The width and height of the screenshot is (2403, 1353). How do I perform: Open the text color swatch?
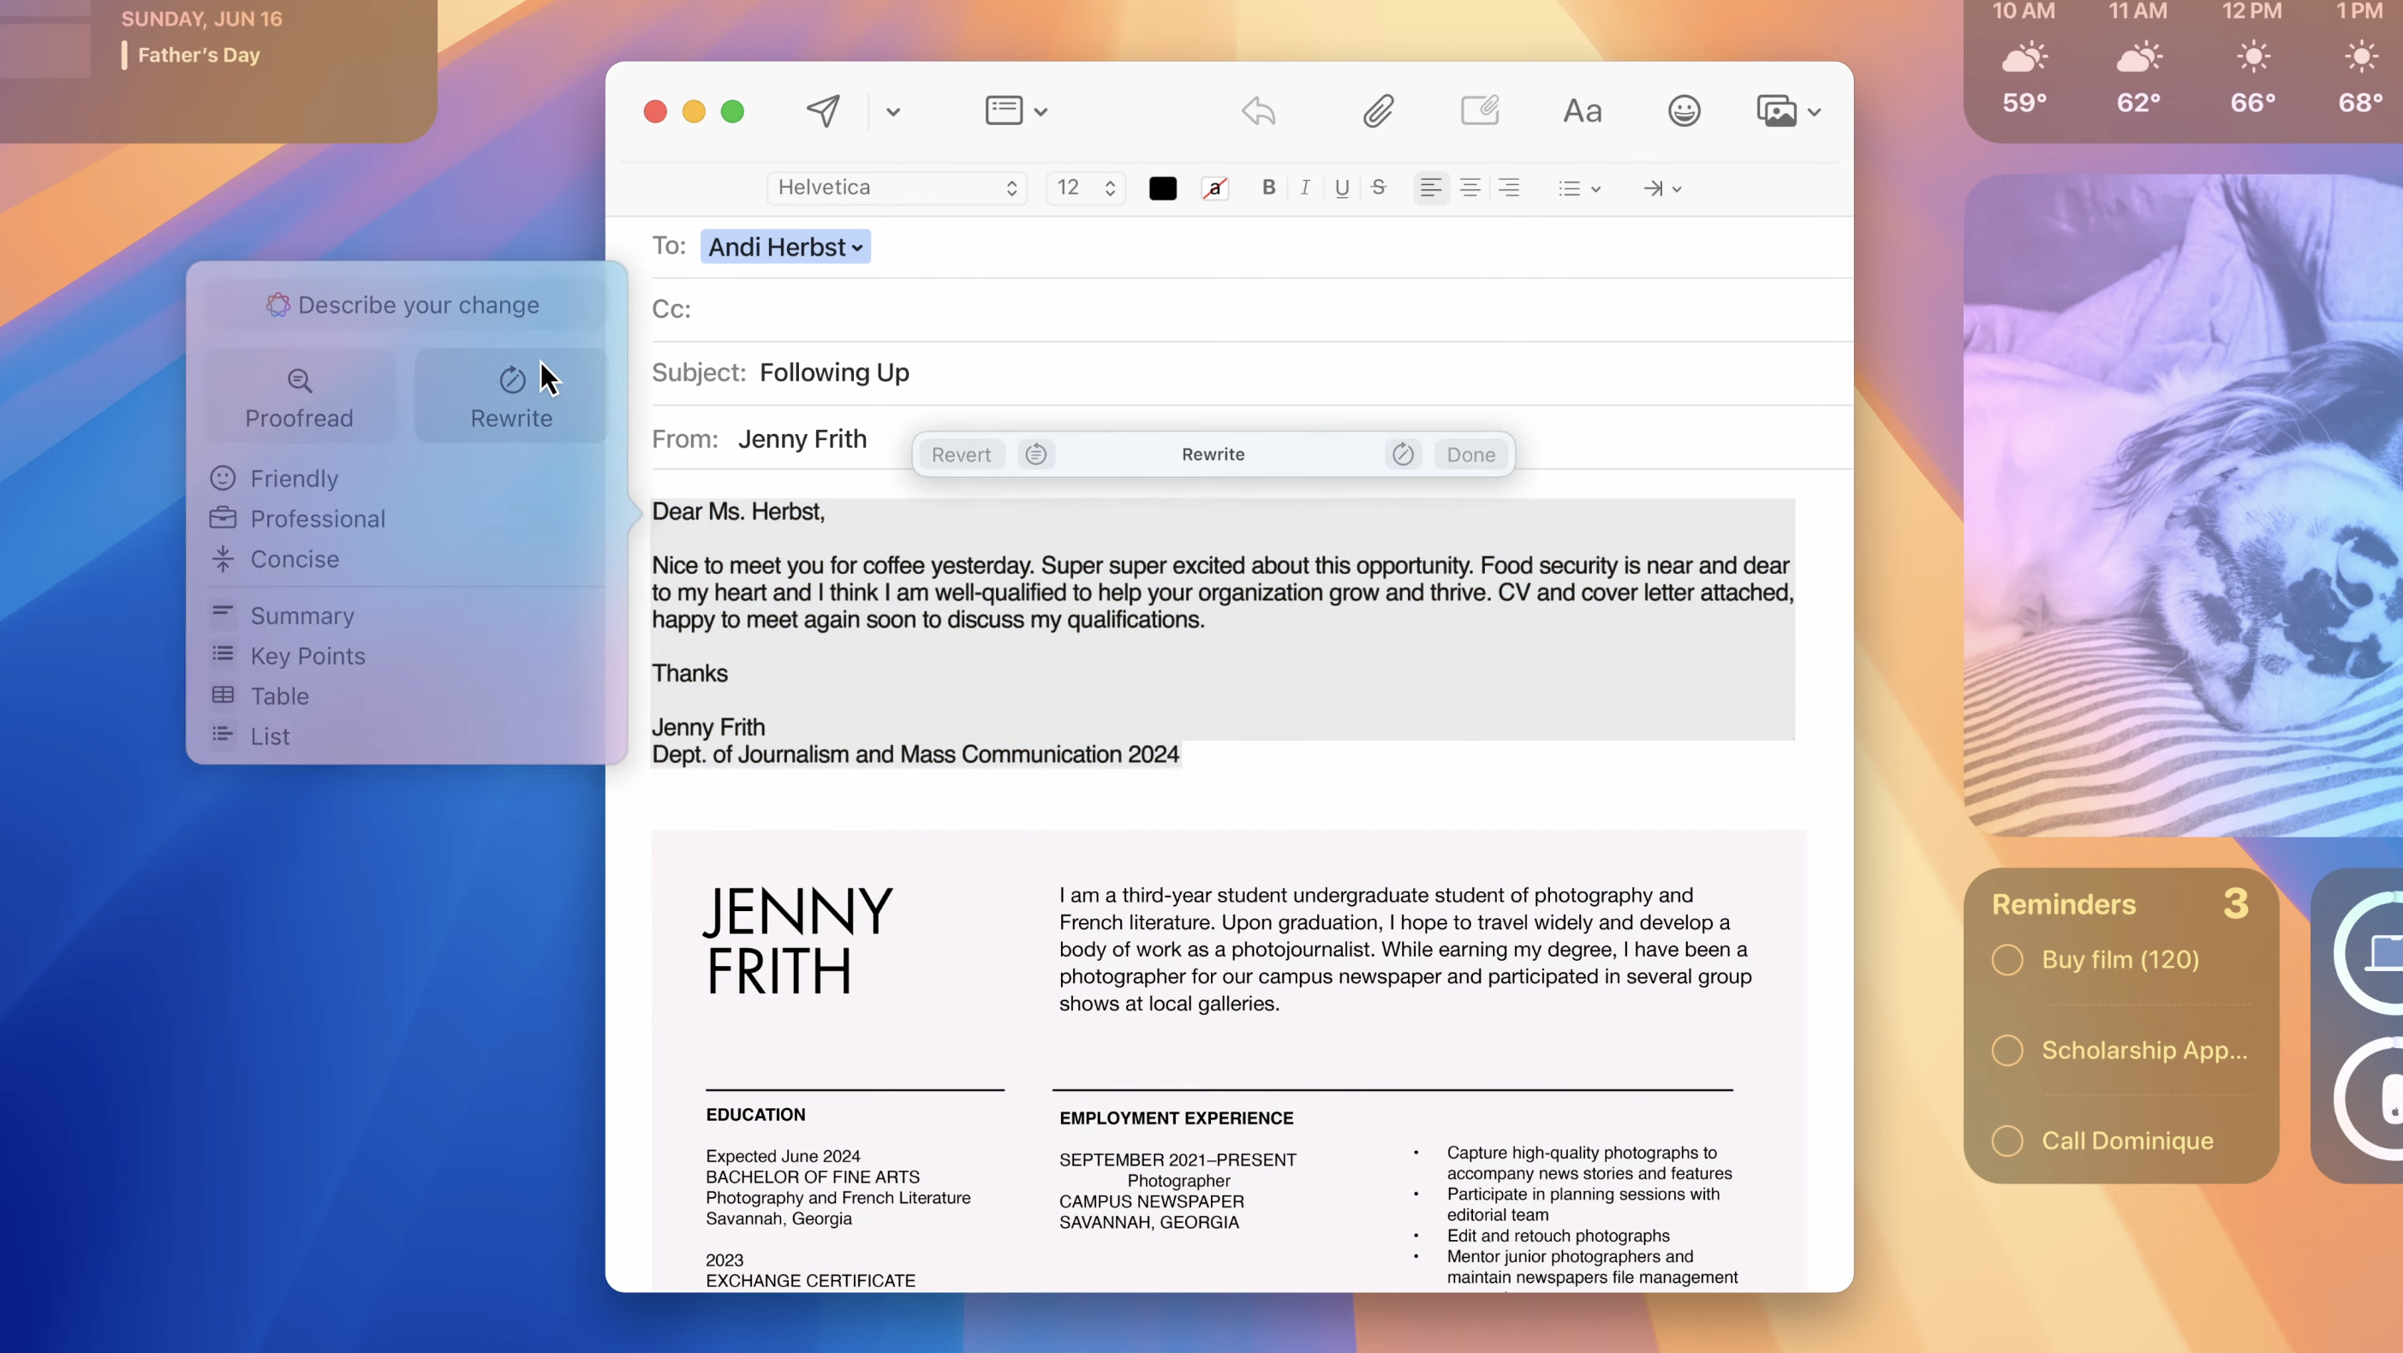(x=1161, y=188)
